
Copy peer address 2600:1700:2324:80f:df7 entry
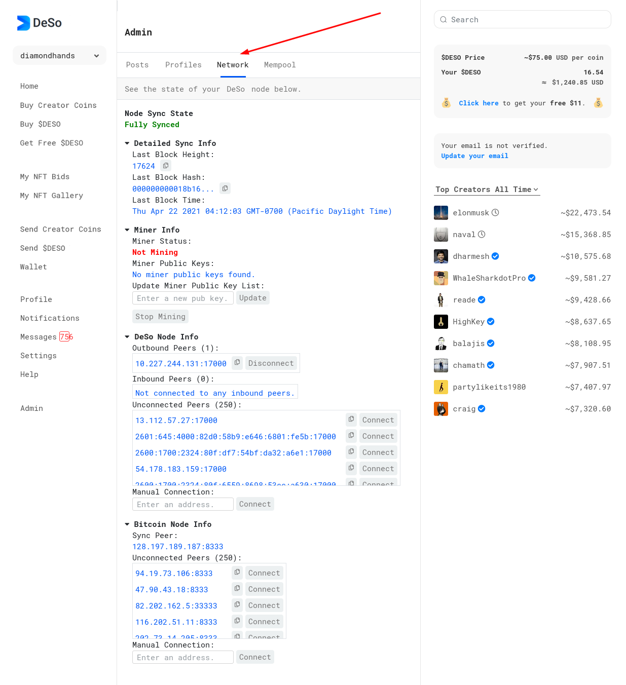351,452
